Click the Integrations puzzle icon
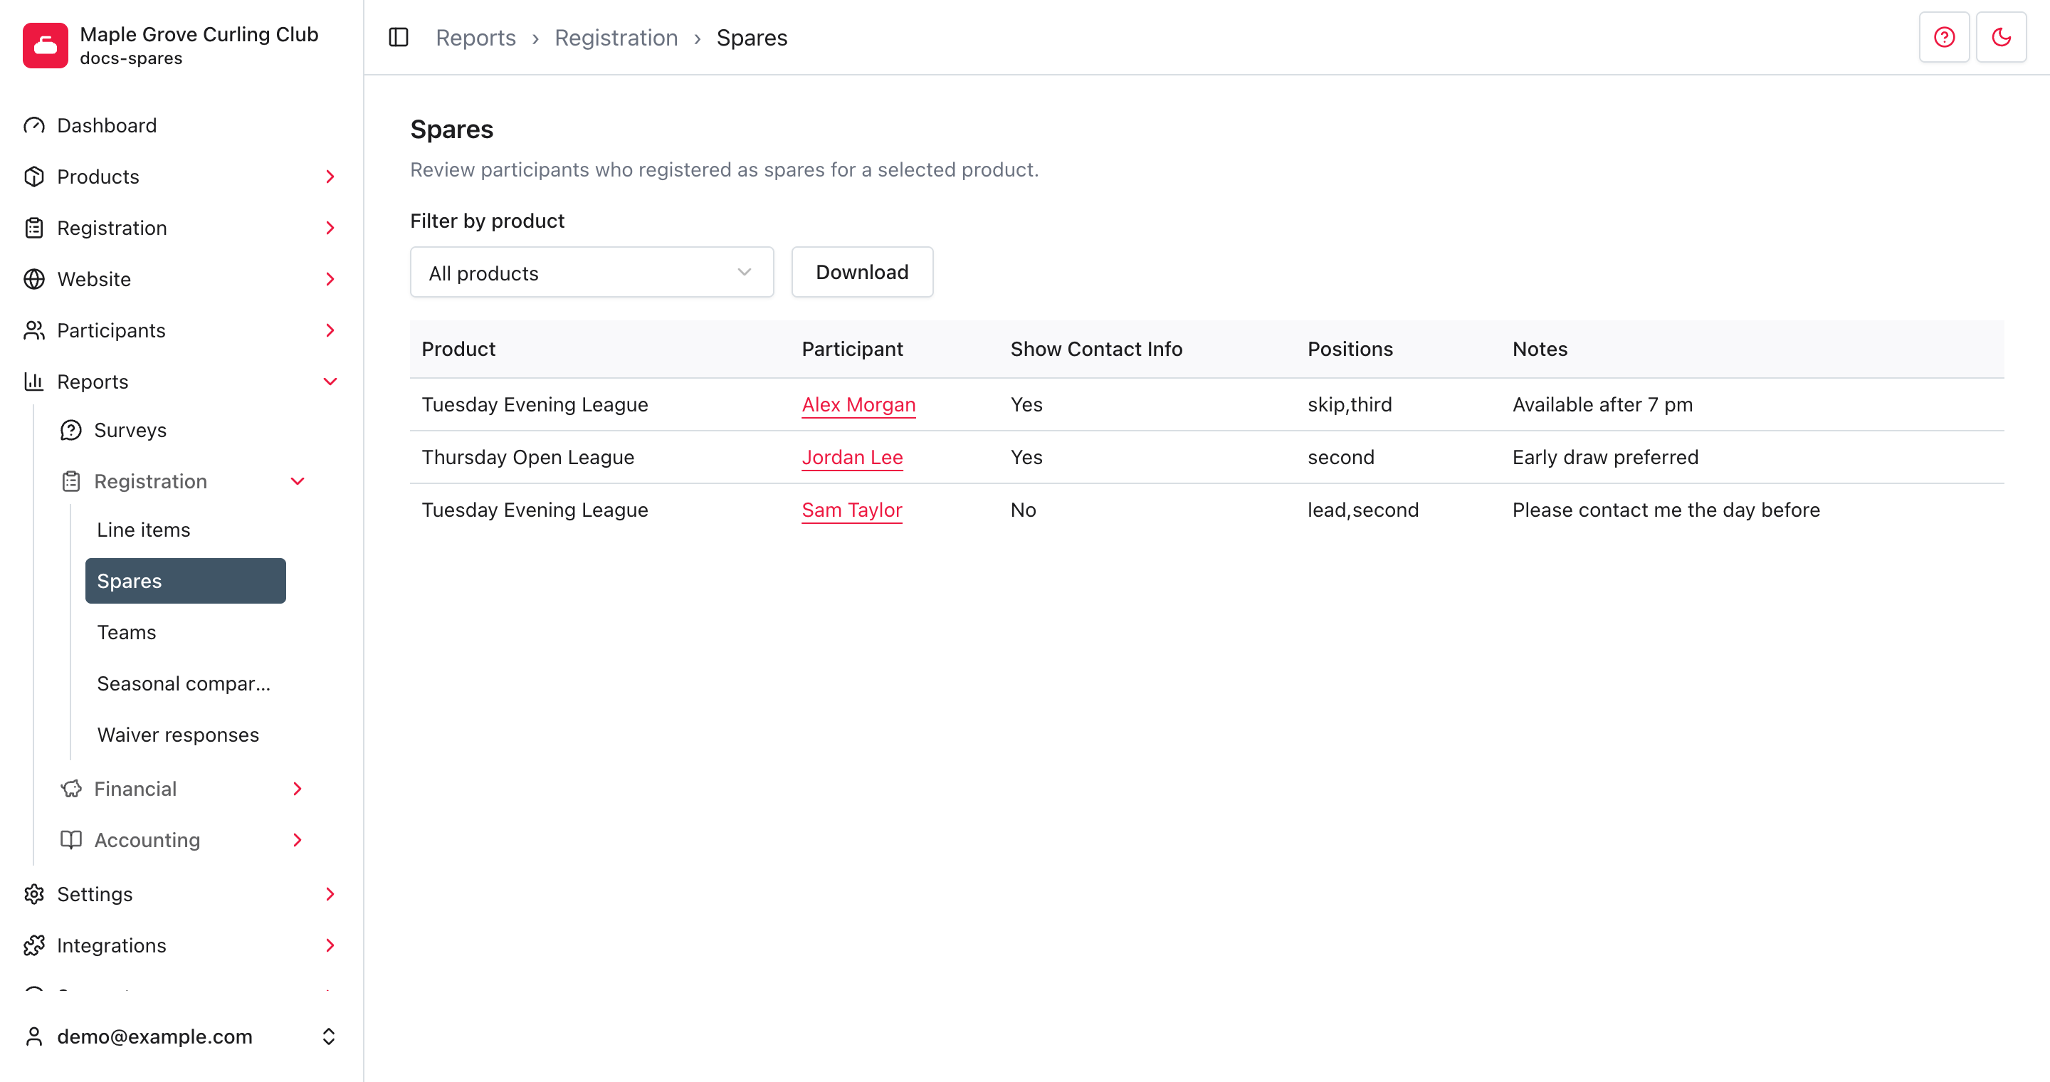 coord(34,945)
